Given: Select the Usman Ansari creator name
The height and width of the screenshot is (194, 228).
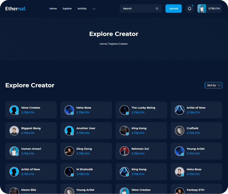Looking at the screenshot, I should [31, 149].
